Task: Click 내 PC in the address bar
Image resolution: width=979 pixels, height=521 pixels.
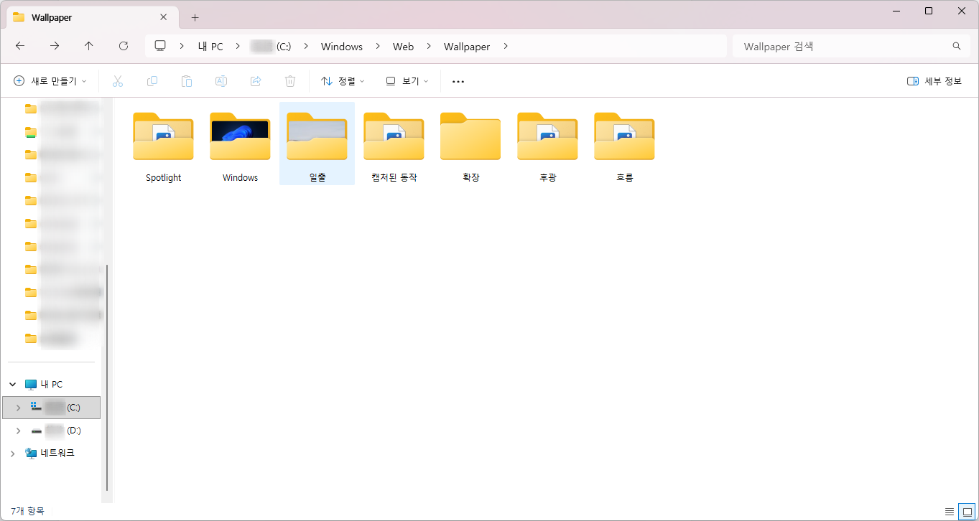Action: coord(210,47)
